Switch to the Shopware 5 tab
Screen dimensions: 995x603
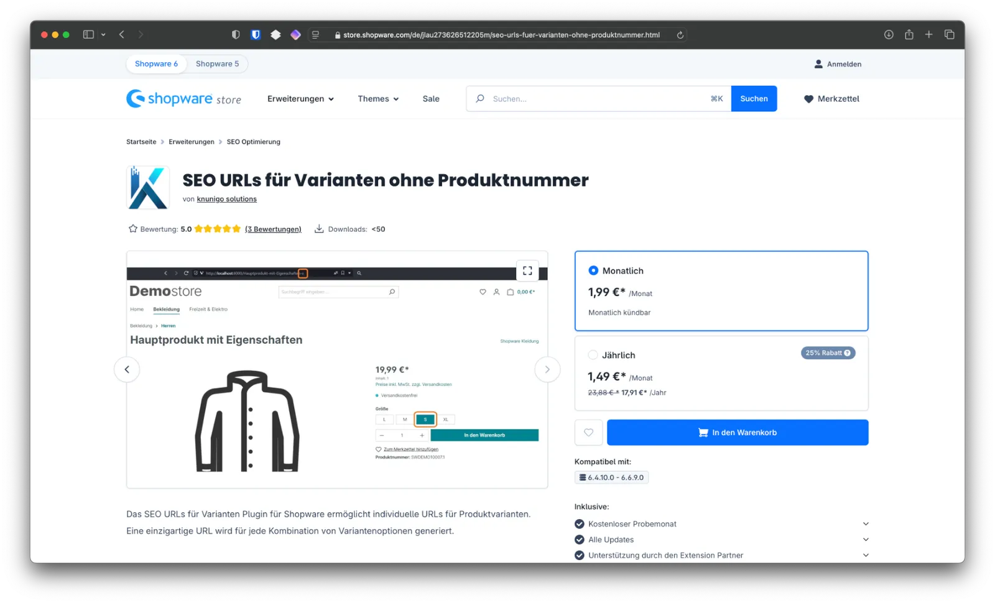pos(217,63)
